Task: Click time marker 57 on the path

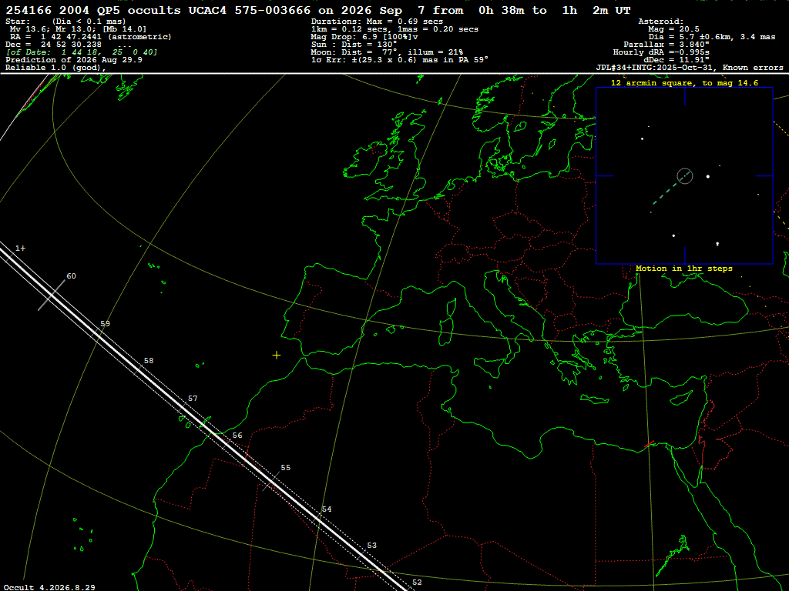Action: [192, 399]
